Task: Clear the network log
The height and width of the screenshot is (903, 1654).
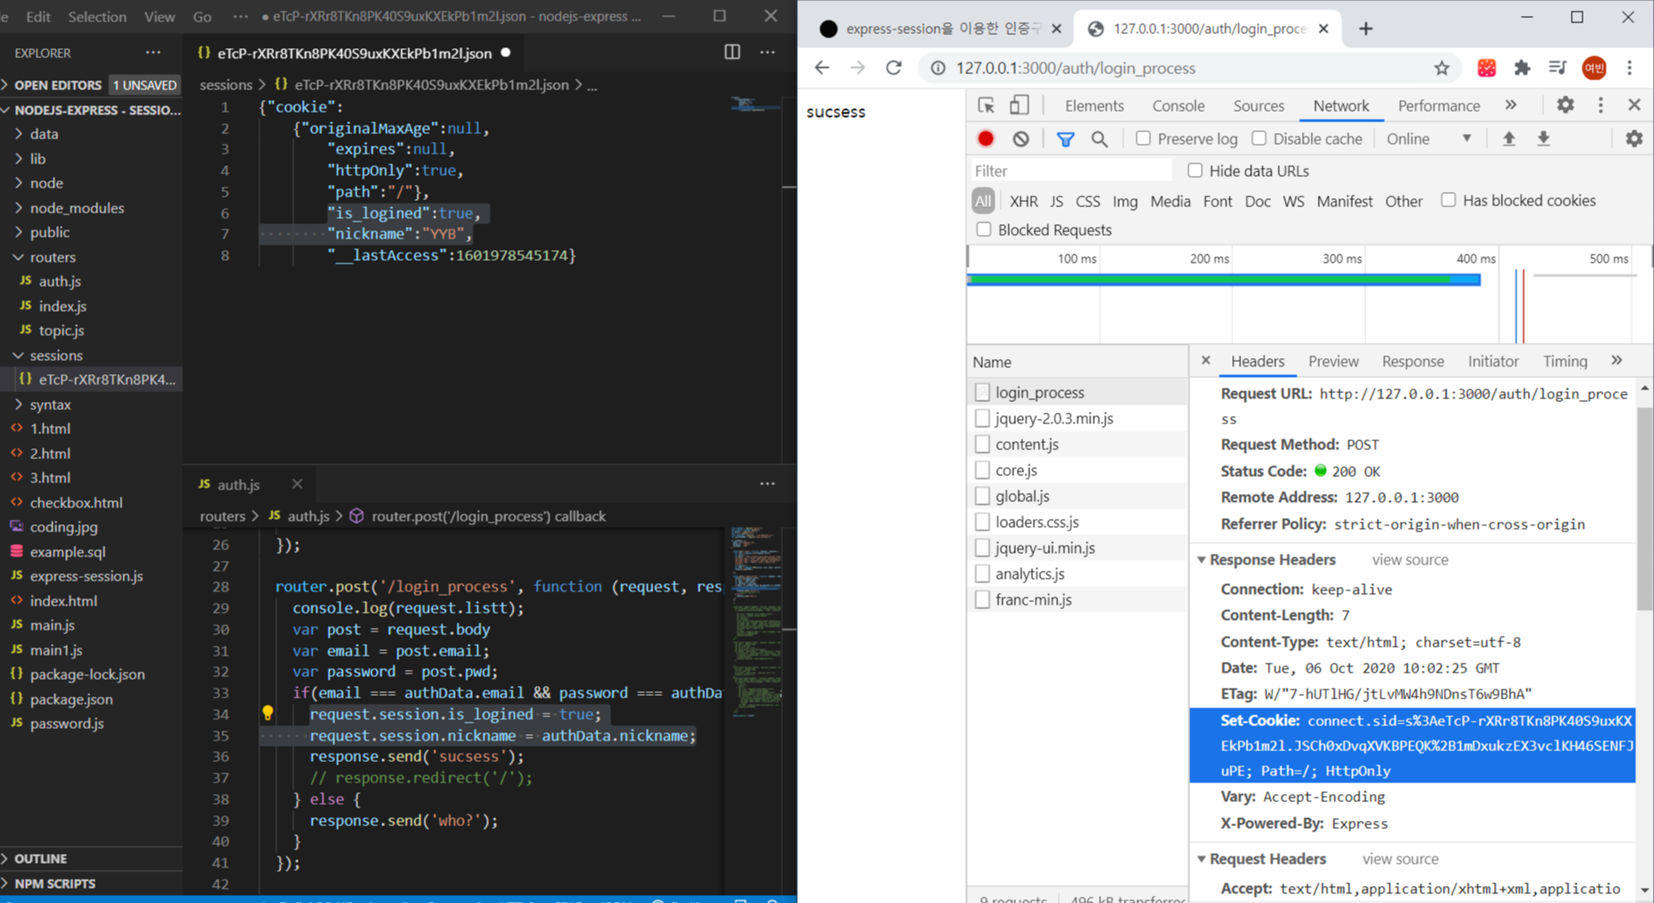Action: [1020, 138]
